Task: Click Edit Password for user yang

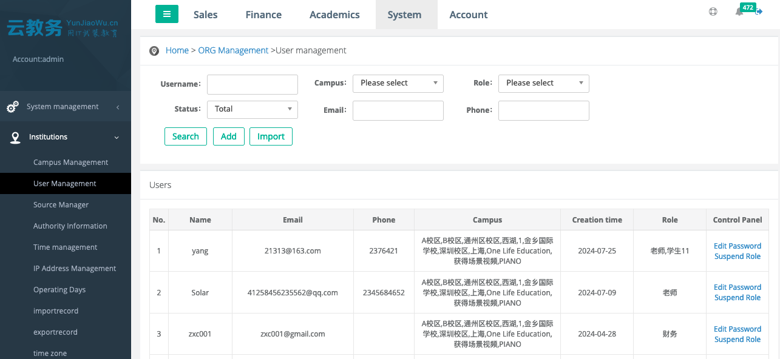Action: [737, 246]
